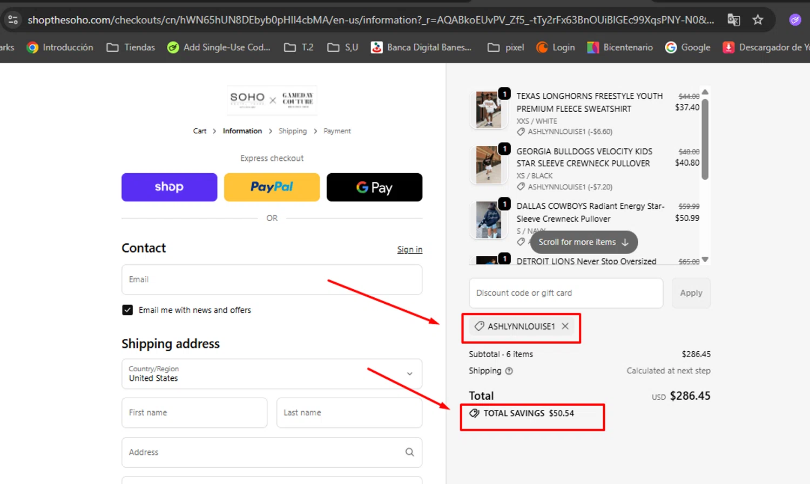Open the Bicentenario bookmark
Image resolution: width=810 pixels, height=484 pixels.
coord(620,47)
